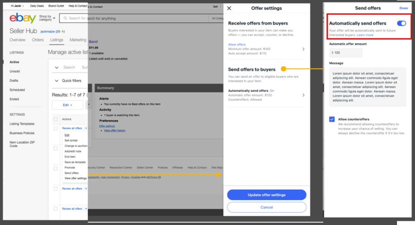This screenshot has height=225, width=415.
Task: Click the Update offer settings button
Action: tap(266, 195)
